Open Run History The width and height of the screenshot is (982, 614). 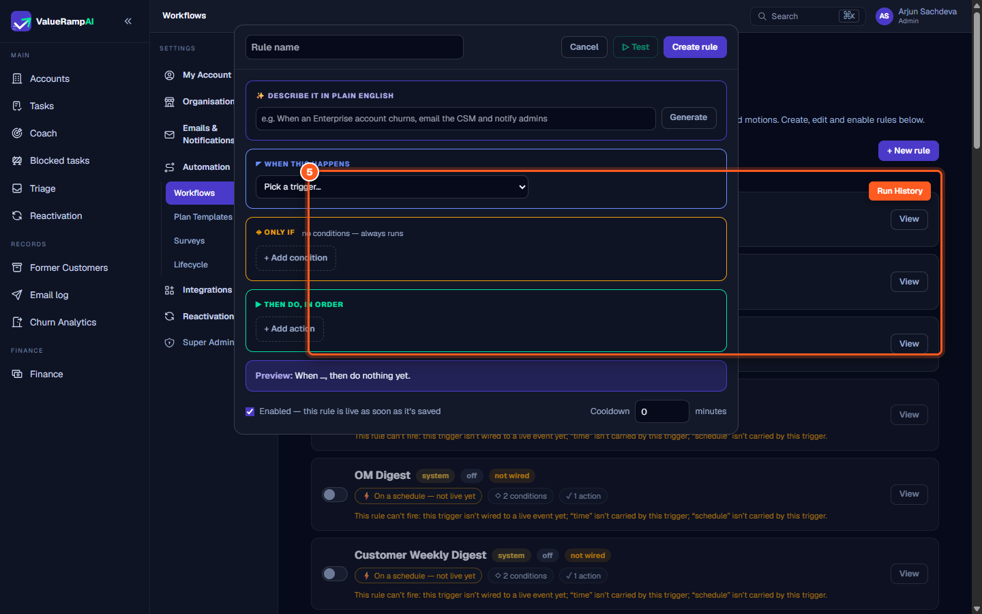[x=899, y=191]
